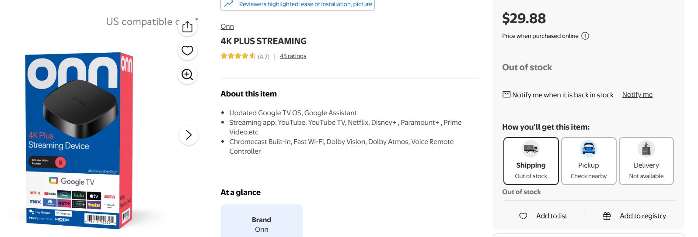Click the trending icon in reviewers highlight
698x237 pixels.
point(229,4)
